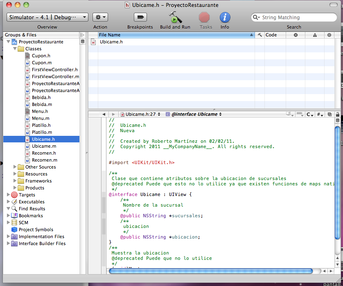This screenshot has height=286, width=343.
Task: Click the Groups & Files column header
Action: [41, 35]
